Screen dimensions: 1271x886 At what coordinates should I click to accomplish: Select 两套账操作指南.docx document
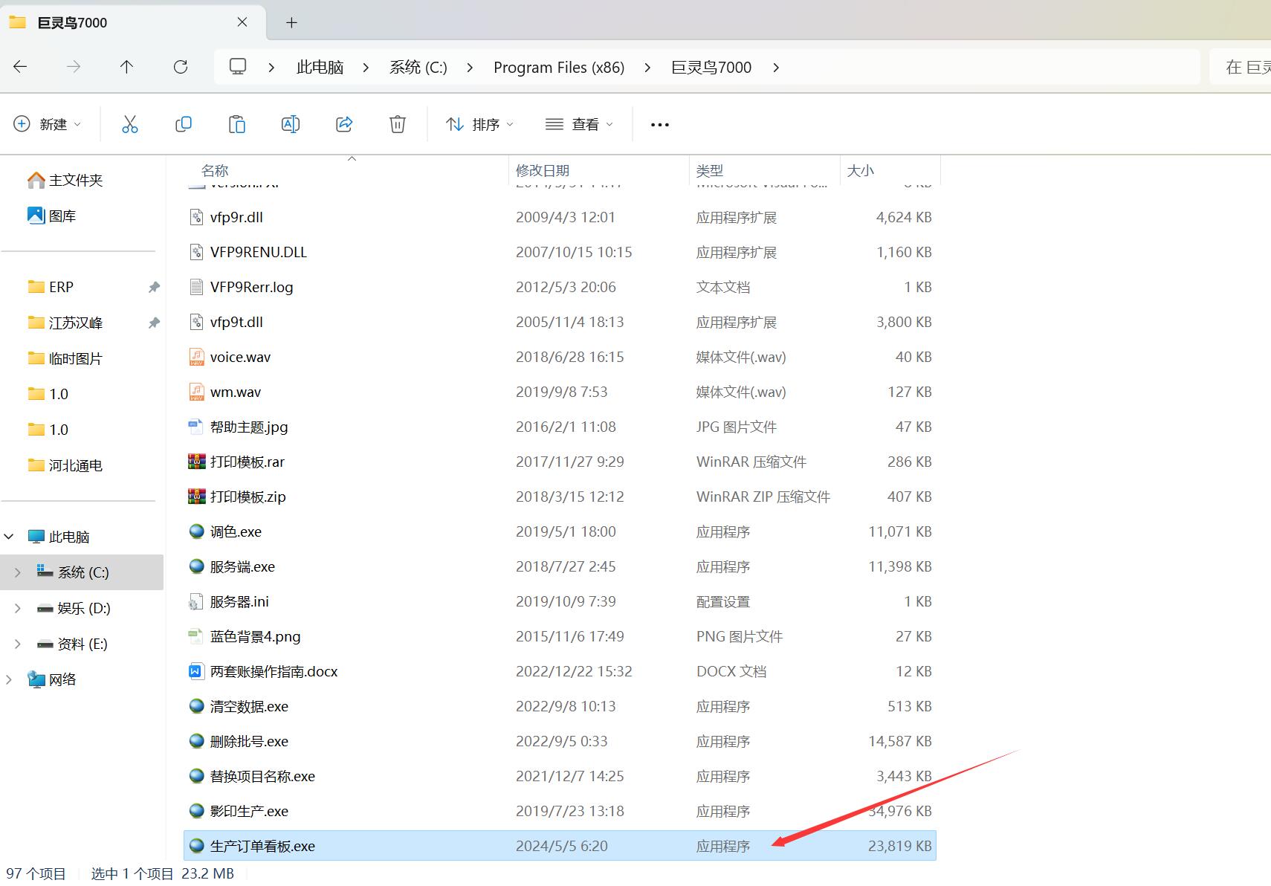[x=274, y=671]
